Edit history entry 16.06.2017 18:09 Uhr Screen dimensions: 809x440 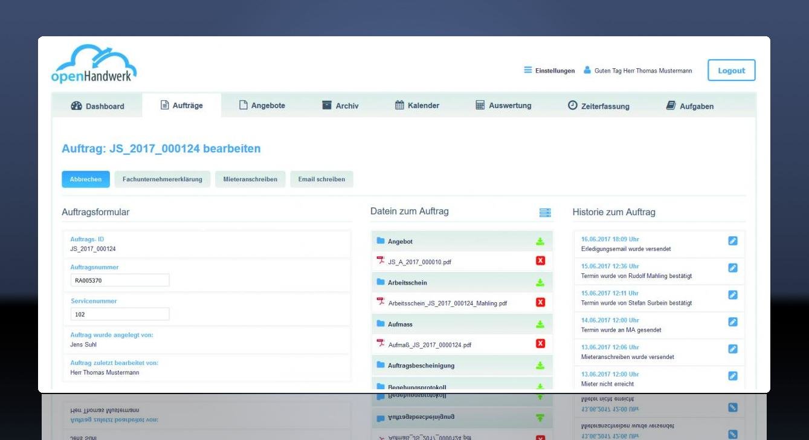733,241
